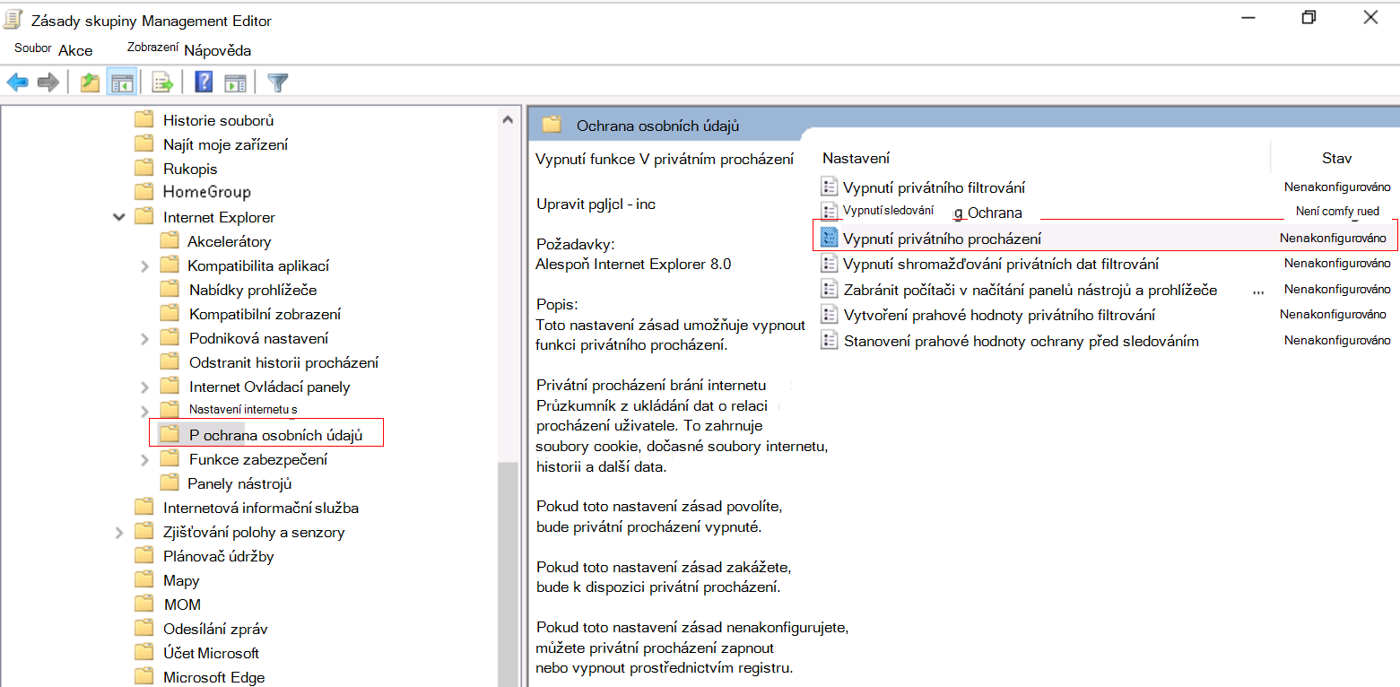
Task: Expand the Kompatibilita aplikací node
Action: (144, 265)
